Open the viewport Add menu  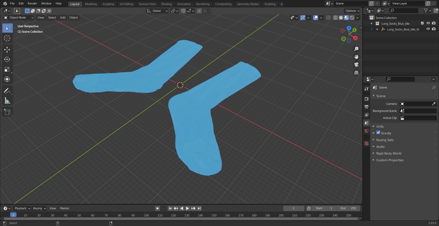[x=63, y=18]
